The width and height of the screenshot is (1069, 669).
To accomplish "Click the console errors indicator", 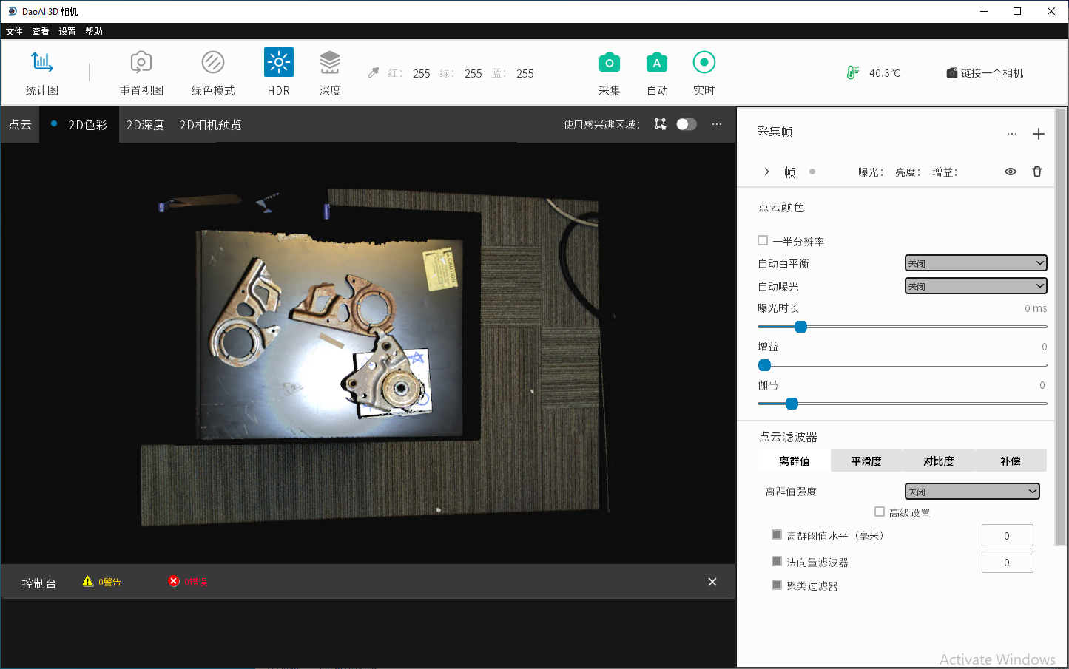I will point(188,582).
